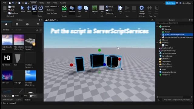Open the UI insert tool

(86, 9)
